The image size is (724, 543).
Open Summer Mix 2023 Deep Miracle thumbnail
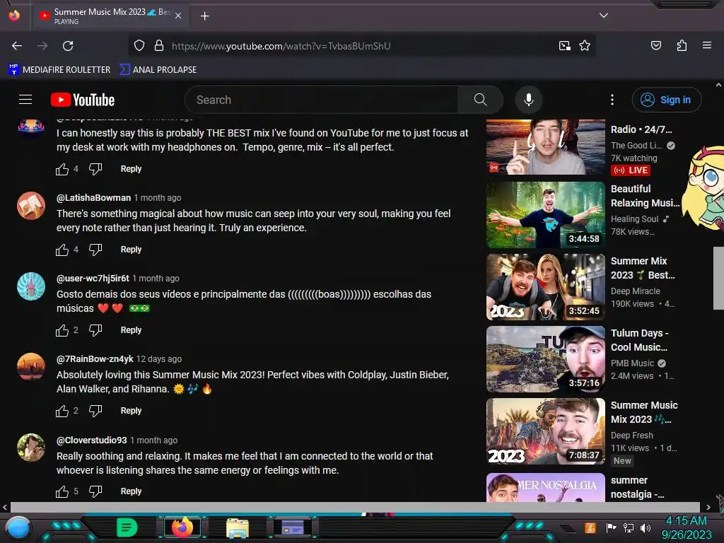(x=545, y=287)
